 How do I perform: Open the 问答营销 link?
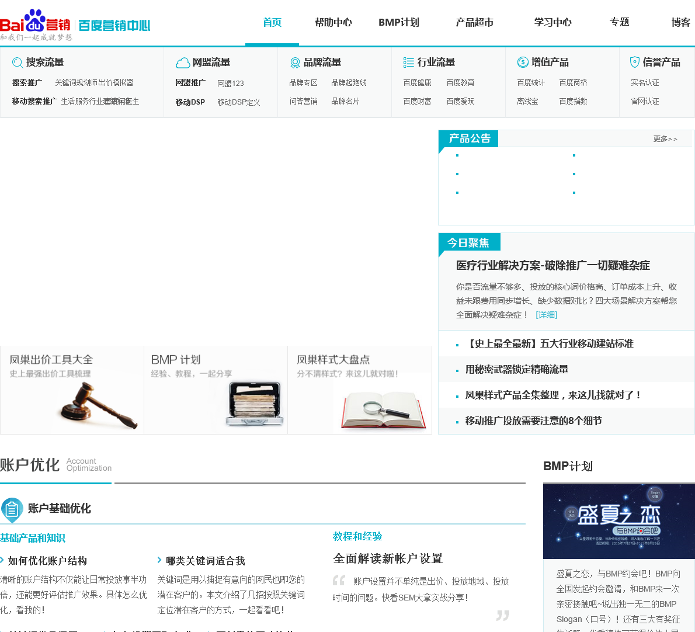[x=303, y=101]
